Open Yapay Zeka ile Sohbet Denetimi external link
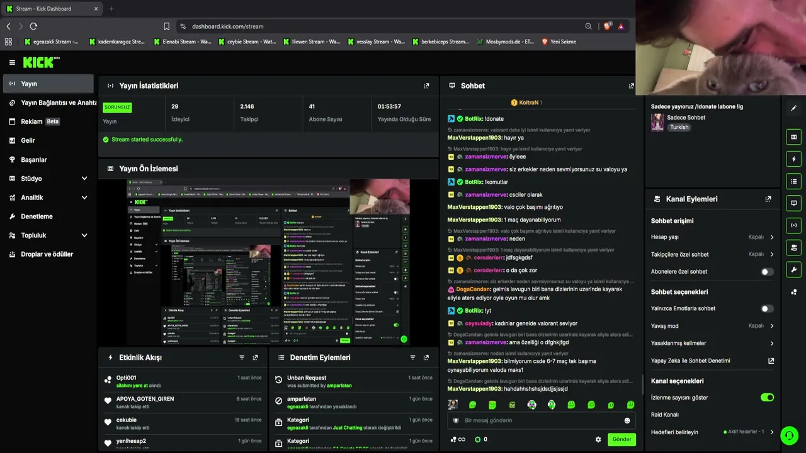 [771, 361]
